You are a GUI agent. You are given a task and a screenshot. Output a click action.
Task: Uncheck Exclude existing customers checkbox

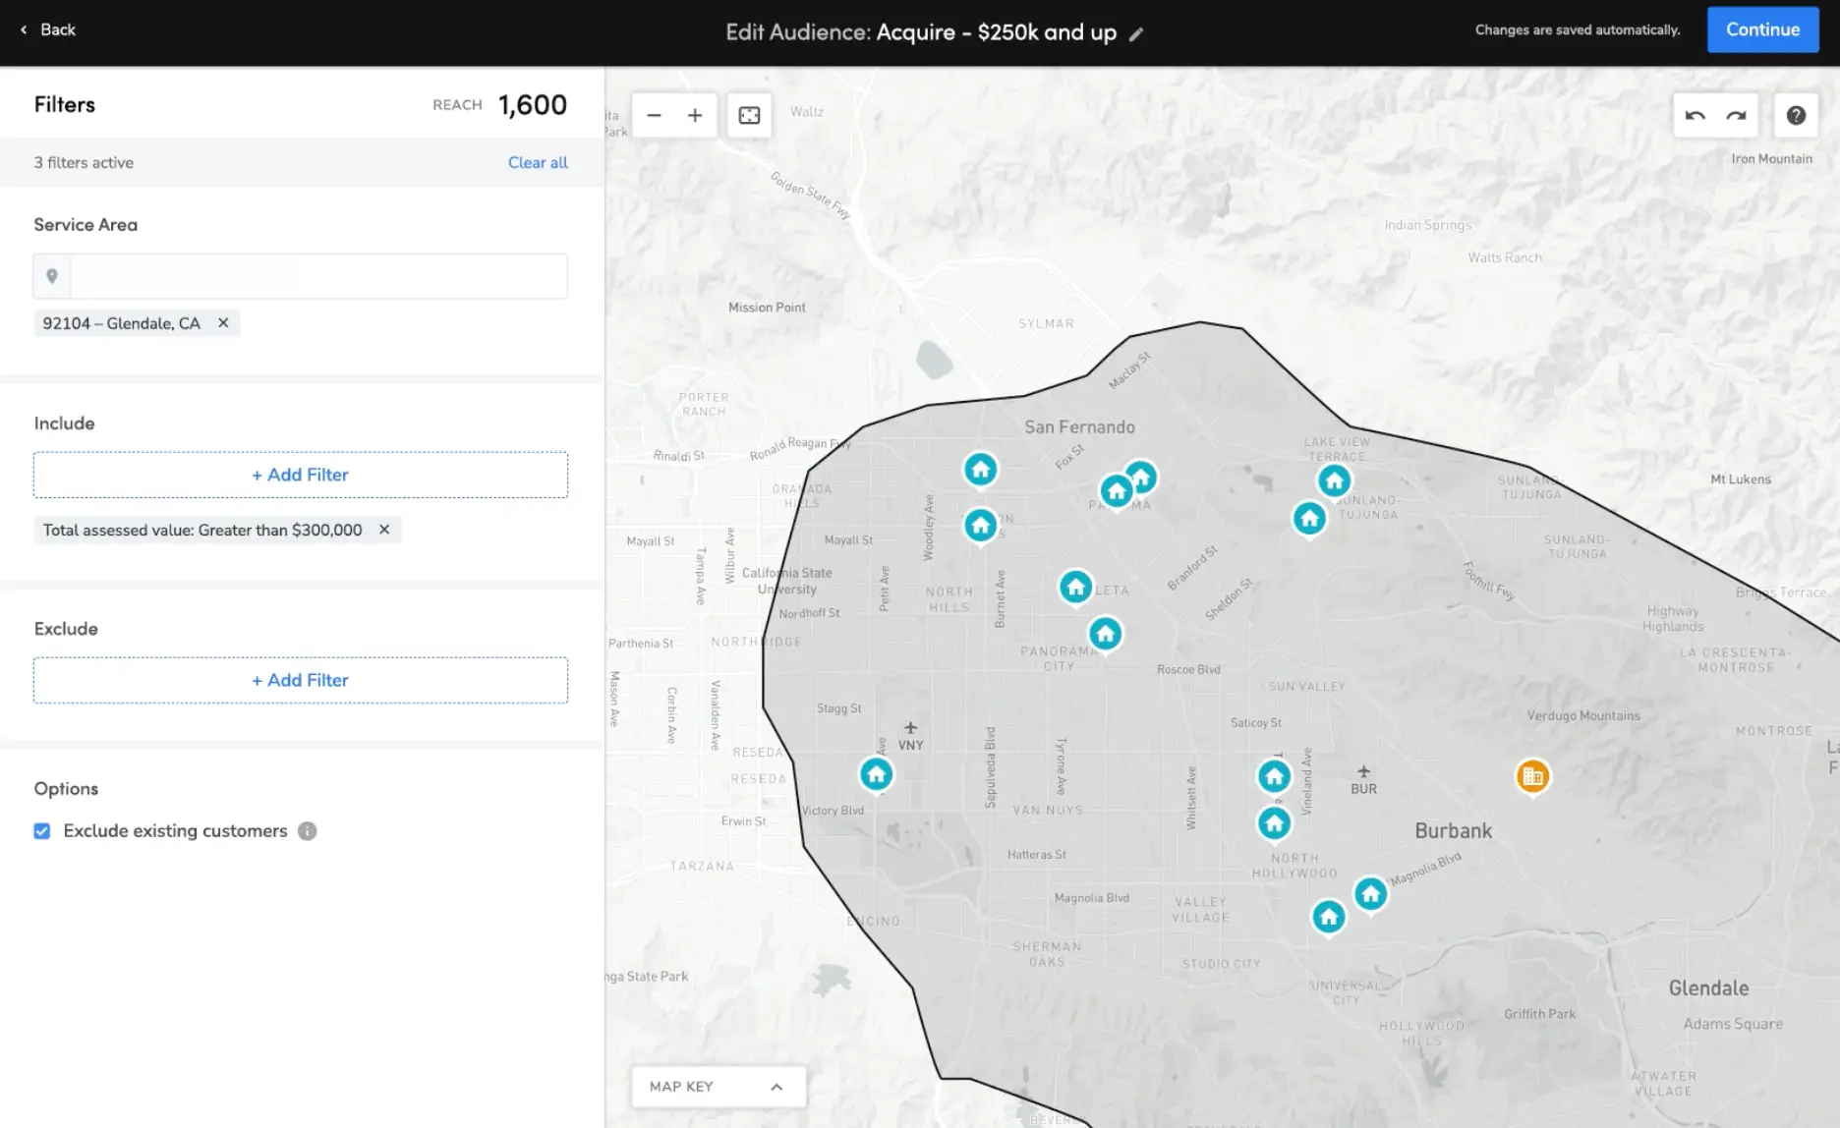[x=42, y=831]
